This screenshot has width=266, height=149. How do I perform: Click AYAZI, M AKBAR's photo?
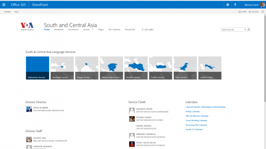point(29,109)
